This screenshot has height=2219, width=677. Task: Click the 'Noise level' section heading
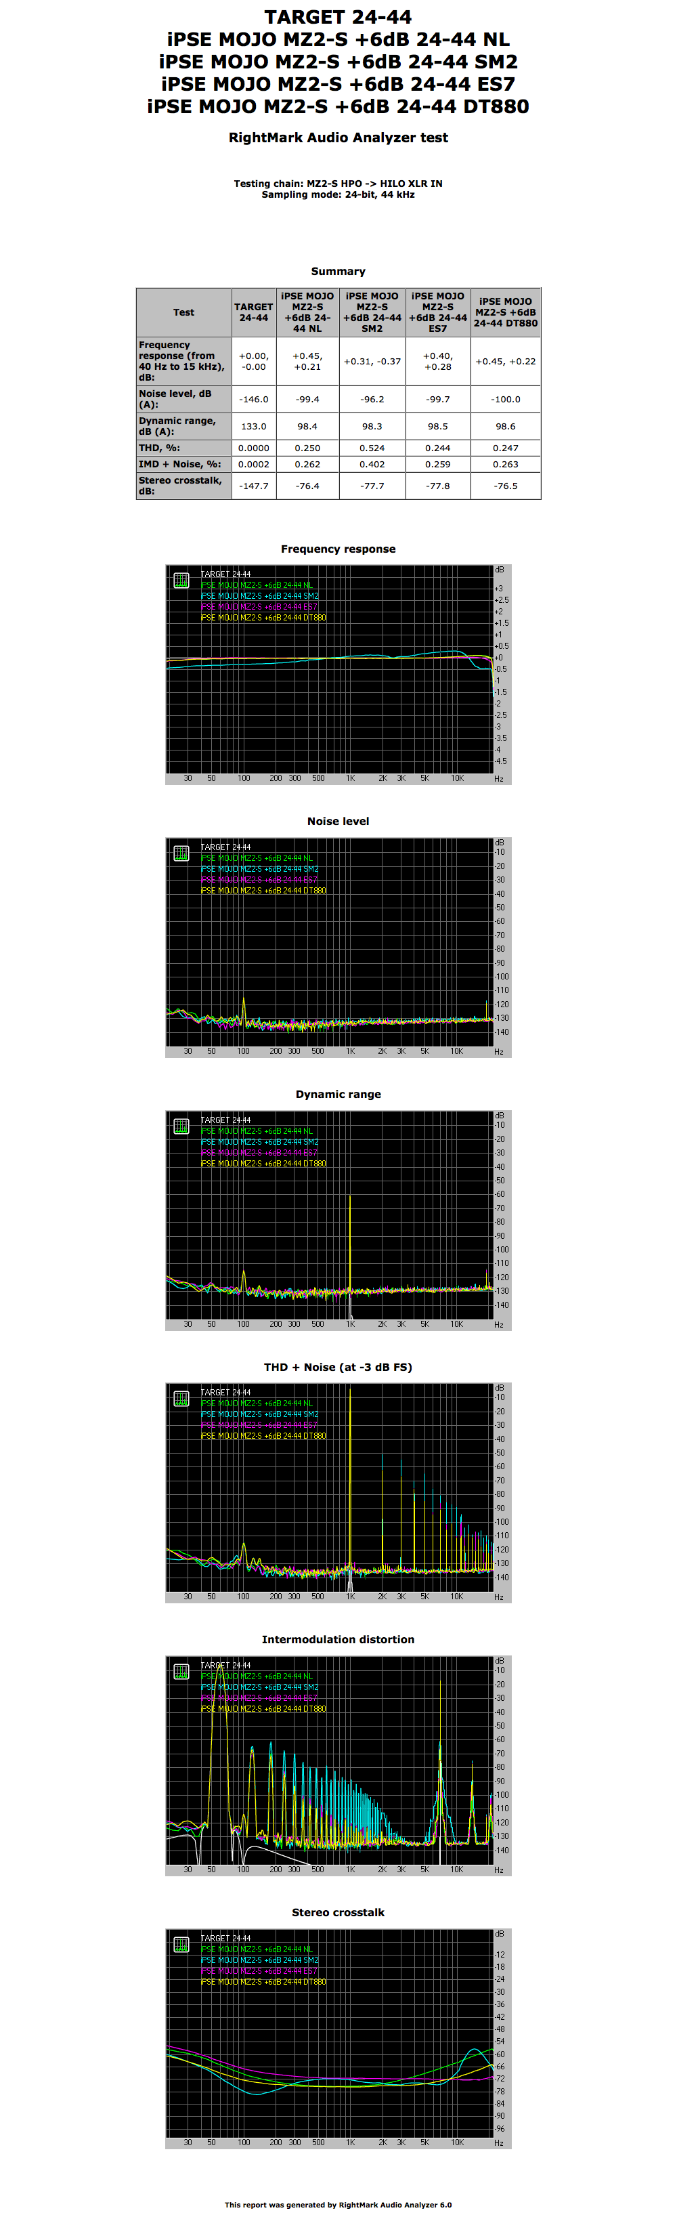point(338,821)
